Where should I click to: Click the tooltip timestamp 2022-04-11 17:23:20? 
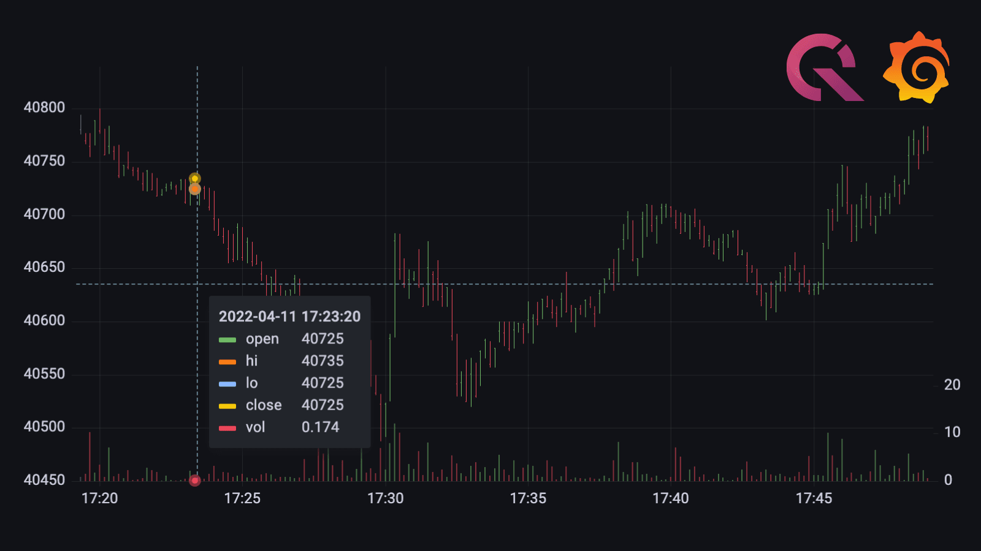coord(289,317)
